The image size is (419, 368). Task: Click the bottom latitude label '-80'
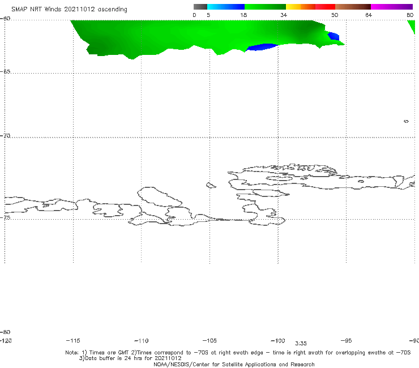(x=5, y=332)
